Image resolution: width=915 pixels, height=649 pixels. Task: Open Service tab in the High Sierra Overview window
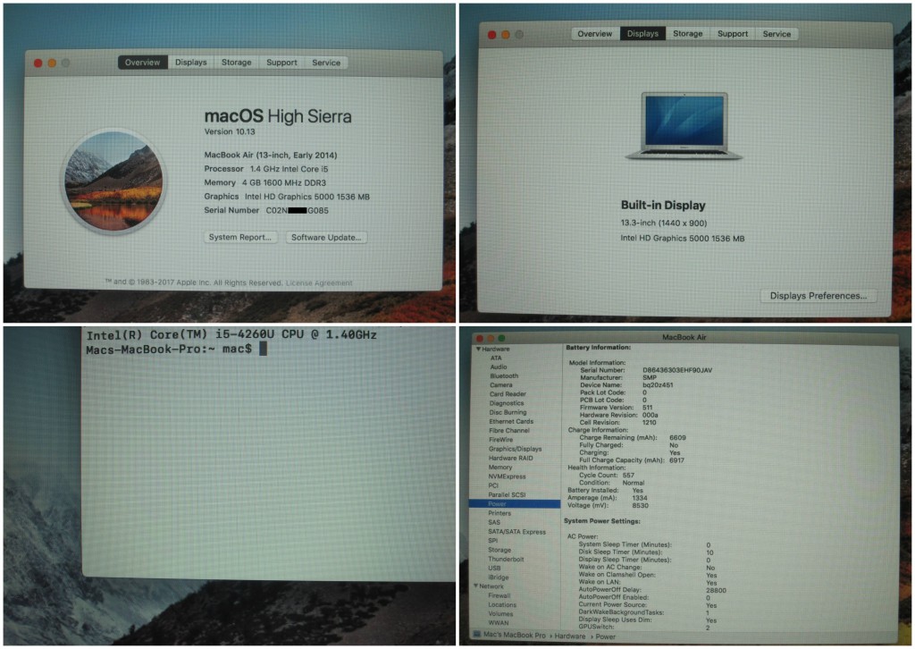pyautogui.click(x=326, y=63)
